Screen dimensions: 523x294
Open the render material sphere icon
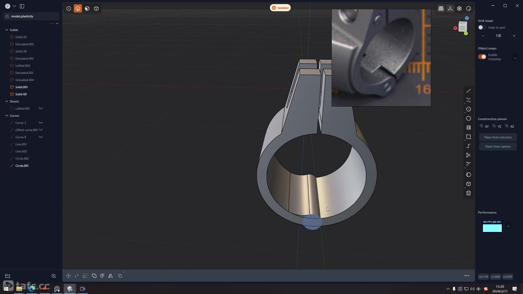469,8
